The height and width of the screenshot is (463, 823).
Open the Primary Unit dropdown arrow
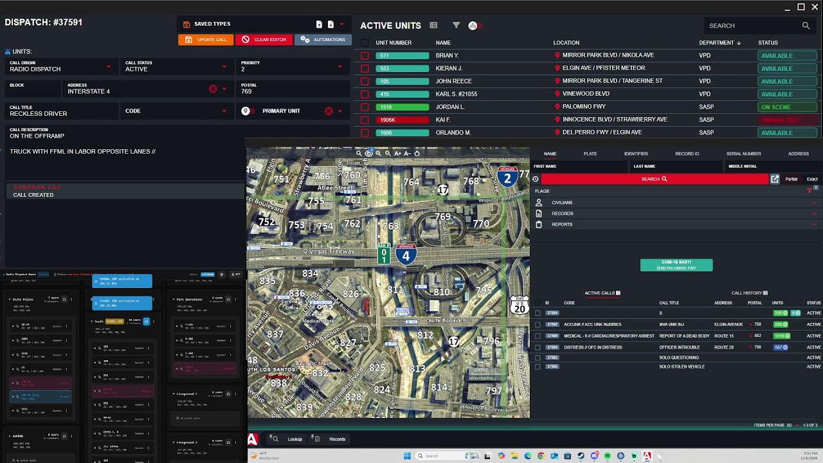click(340, 111)
